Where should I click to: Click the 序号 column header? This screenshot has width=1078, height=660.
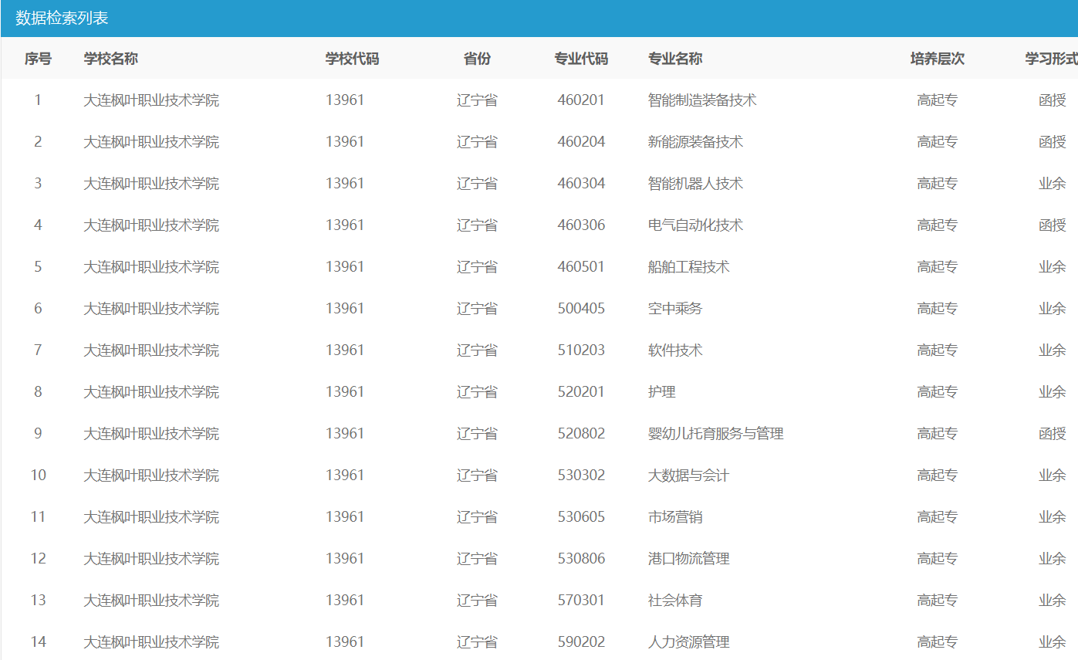(38, 59)
